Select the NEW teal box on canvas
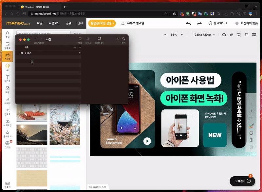This screenshot has height=192, width=262. point(215,135)
